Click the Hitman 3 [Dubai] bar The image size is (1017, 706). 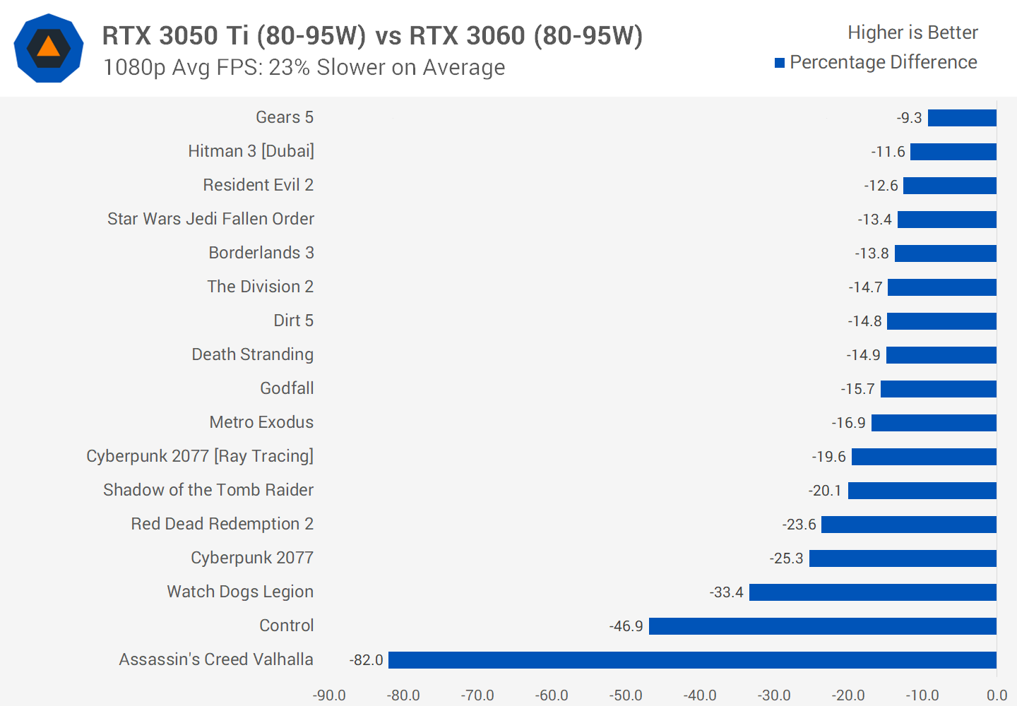pyautogui.click(x=953, y=152)
